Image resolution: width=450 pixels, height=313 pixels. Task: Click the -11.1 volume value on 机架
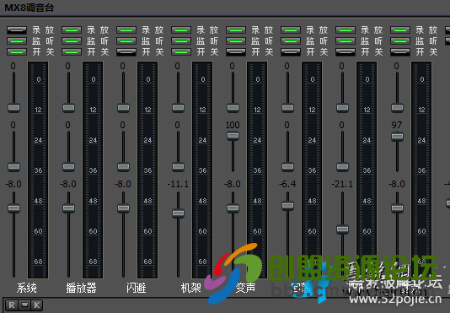[x=178, y=184]
